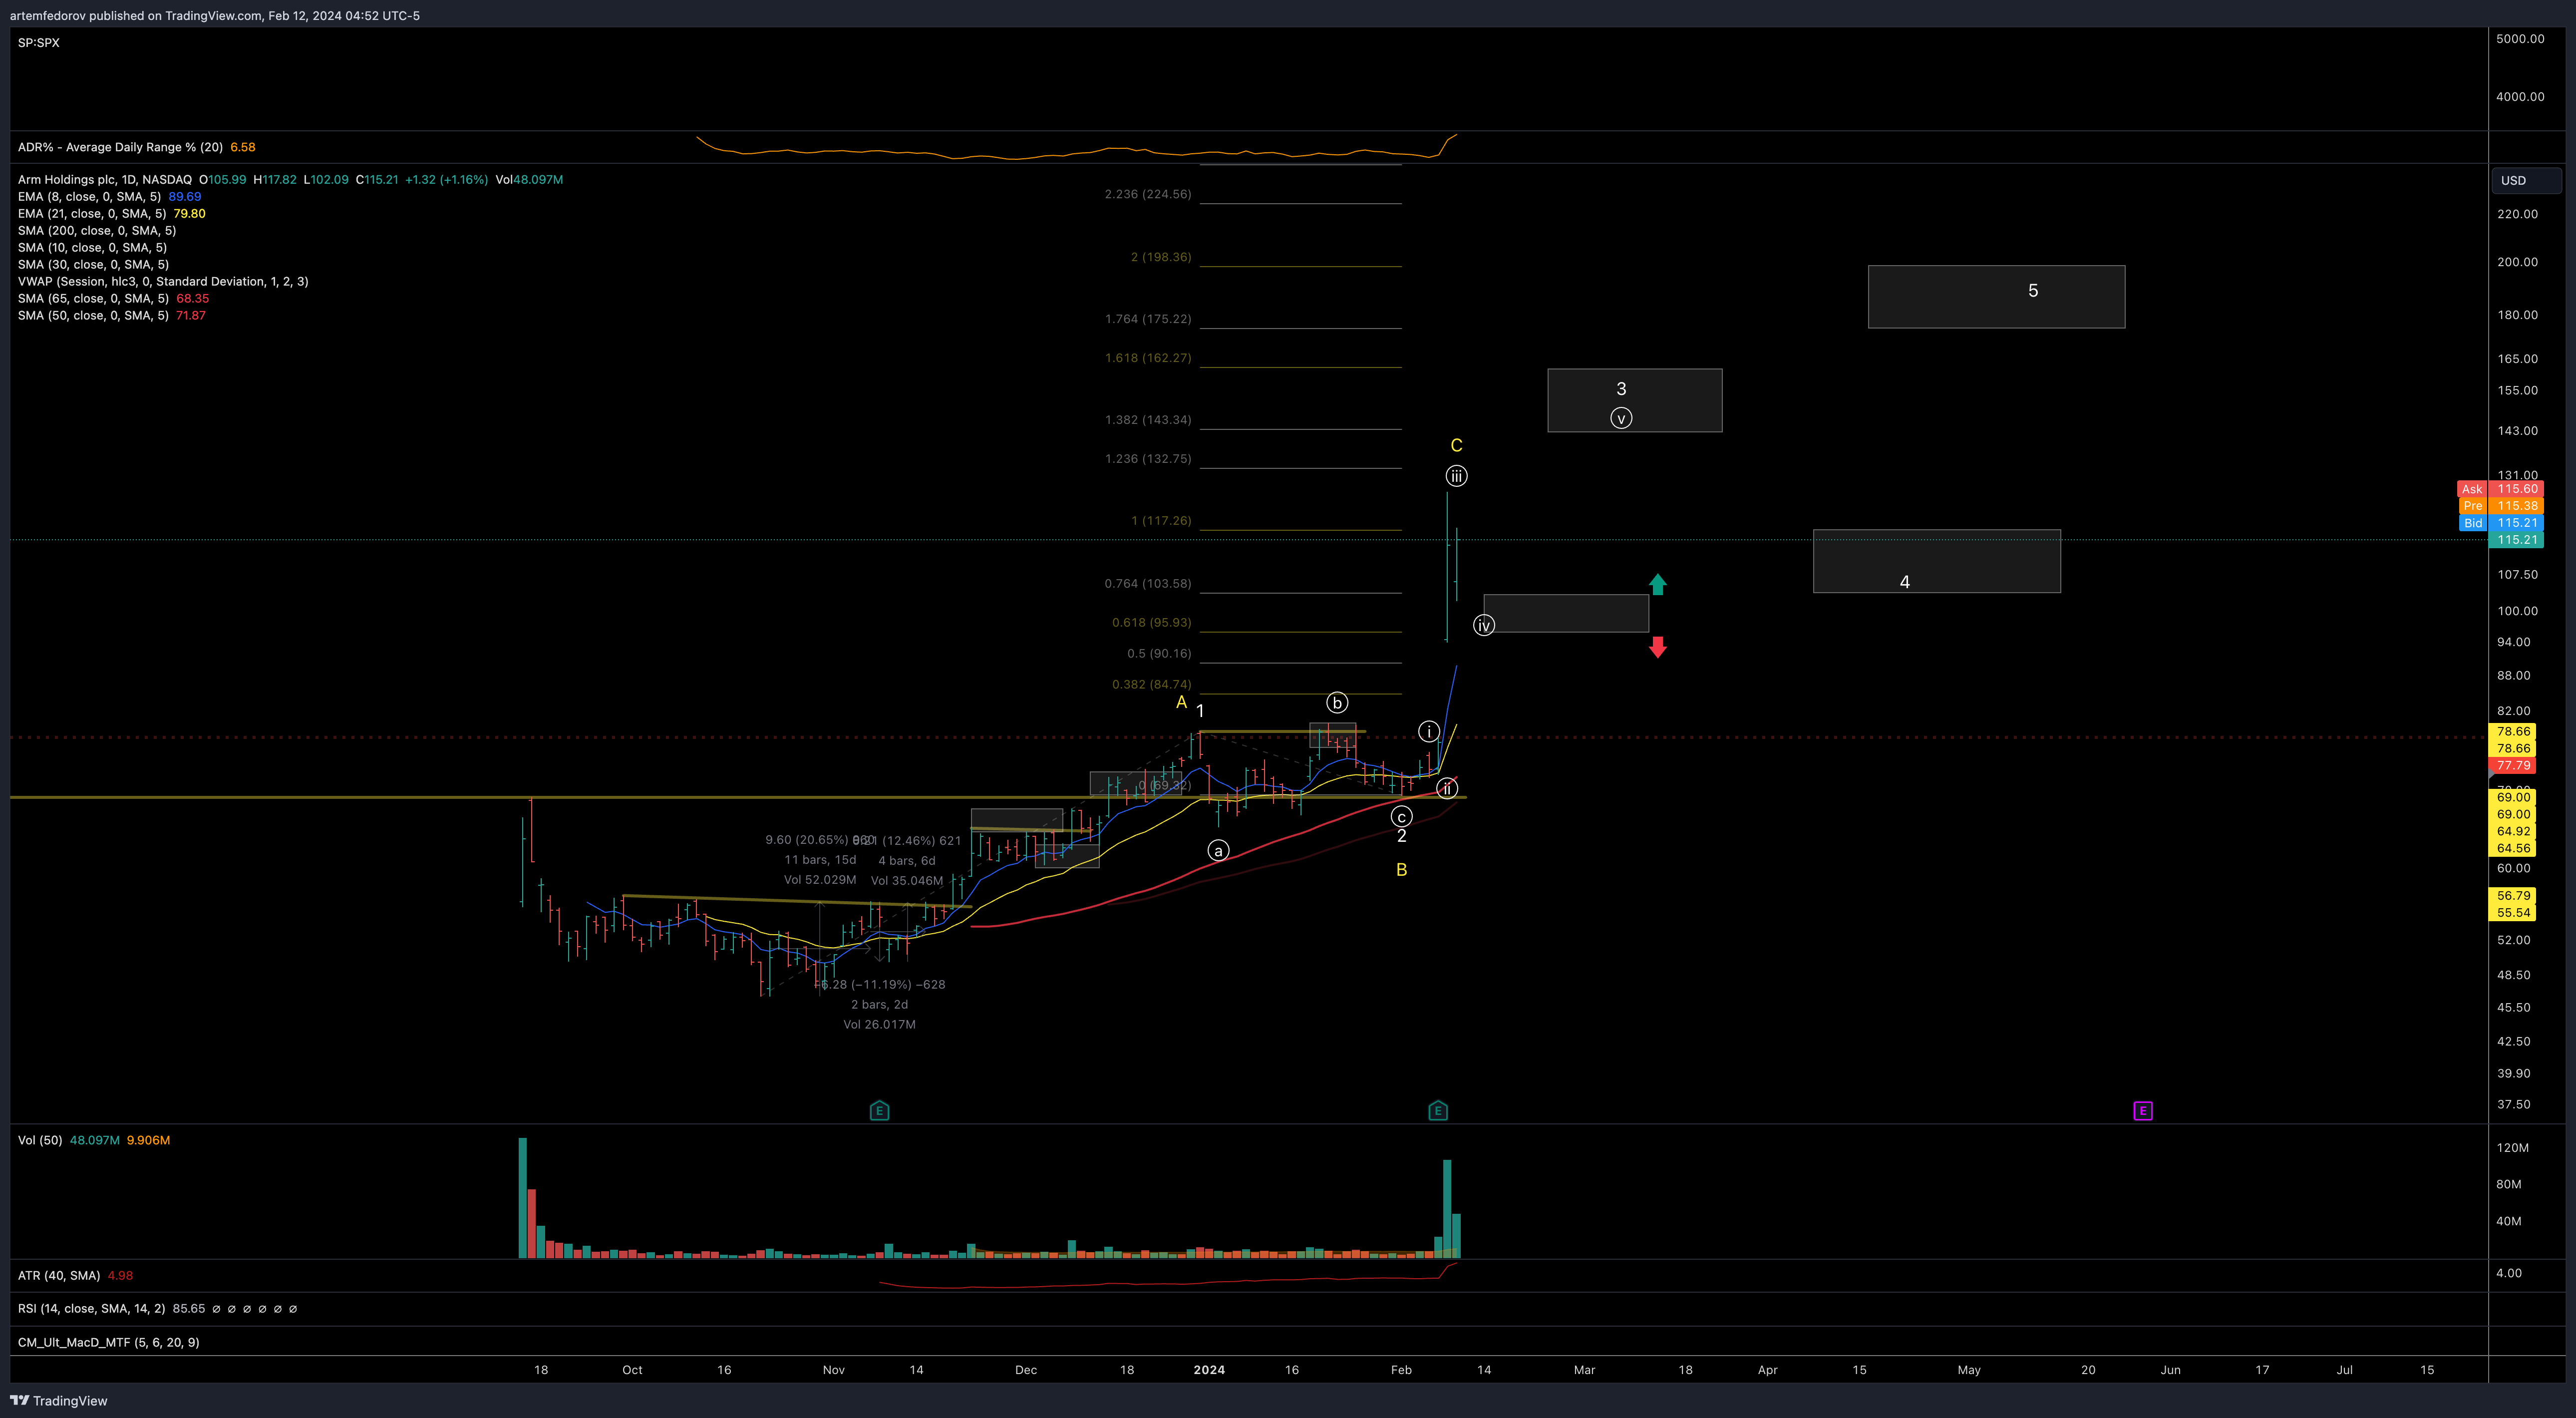
Task: Click the 2024 label on time axis
Action: click(x=1209, y=1370)
